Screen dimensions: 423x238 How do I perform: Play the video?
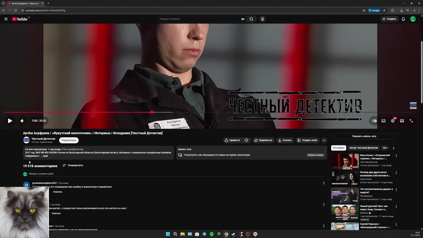[10, 121]
